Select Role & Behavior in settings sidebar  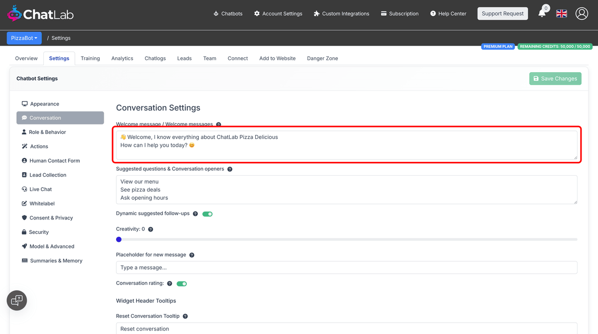47,132
